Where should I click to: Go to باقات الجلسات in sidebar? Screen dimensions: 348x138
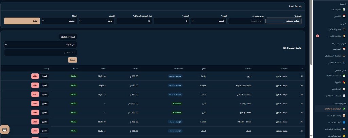(330, 115)
